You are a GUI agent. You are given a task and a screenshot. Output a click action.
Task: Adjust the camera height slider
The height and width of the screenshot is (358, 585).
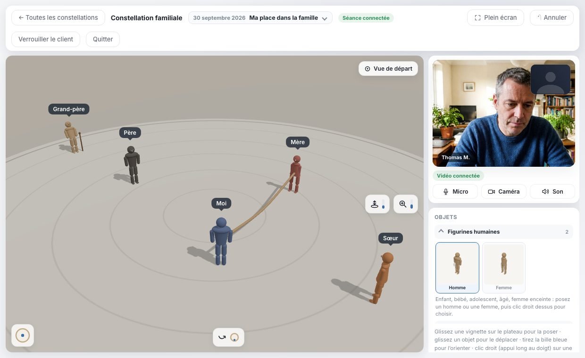[x=383, y=204]
